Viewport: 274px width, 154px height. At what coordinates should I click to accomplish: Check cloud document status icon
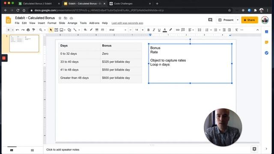(x=71, y=18)
